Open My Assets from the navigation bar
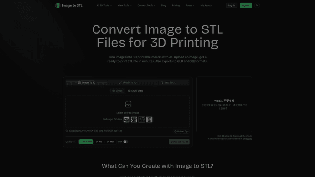The height and width of the screenshot is (177, 315). (x=206, y=5)
